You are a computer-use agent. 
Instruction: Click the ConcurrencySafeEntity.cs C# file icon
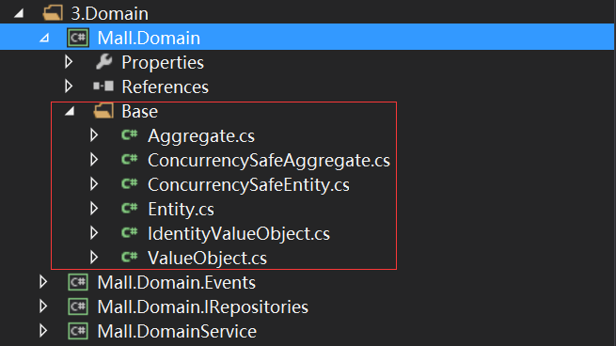(x=129, y=183)
